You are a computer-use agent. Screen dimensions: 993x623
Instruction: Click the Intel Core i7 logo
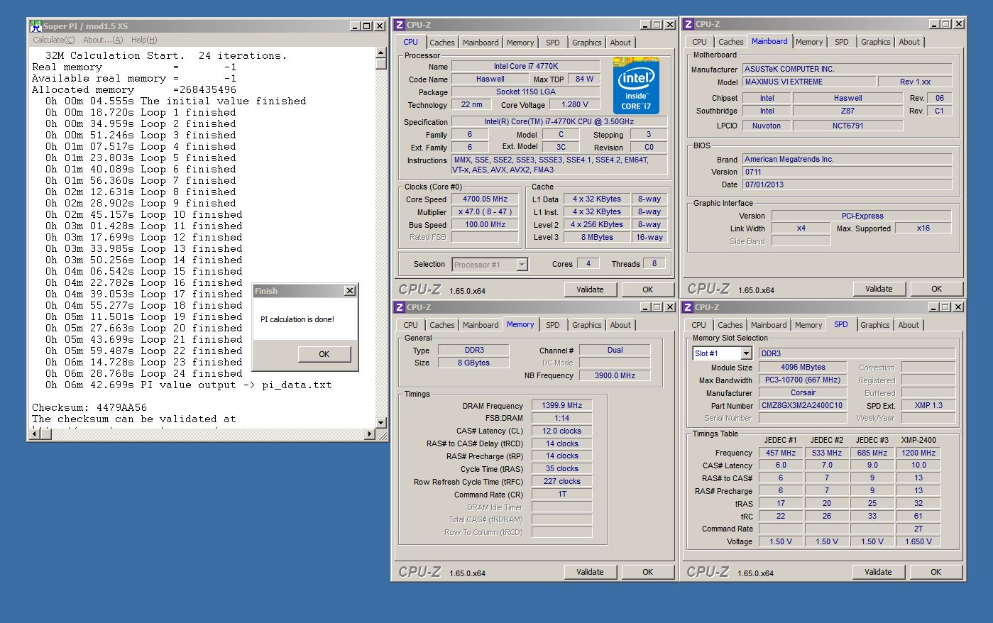click(636, 85)
